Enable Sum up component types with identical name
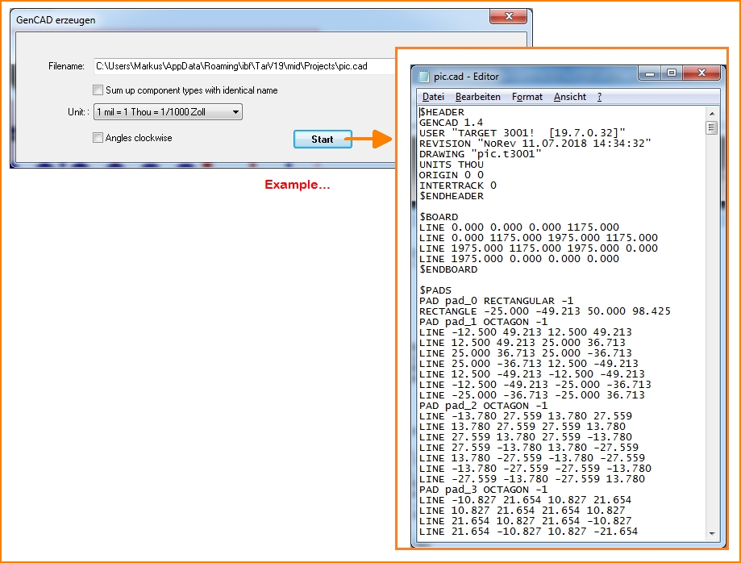The width and height of the screenshot is (741, 563). pos(98,90)
